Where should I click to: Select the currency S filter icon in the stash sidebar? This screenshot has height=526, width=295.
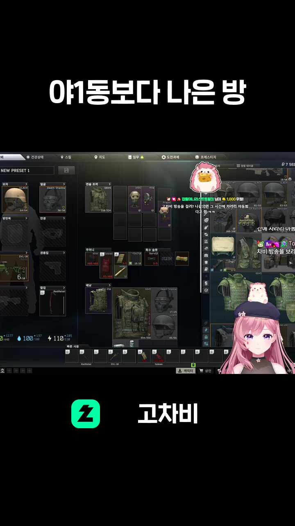point(206,283)
